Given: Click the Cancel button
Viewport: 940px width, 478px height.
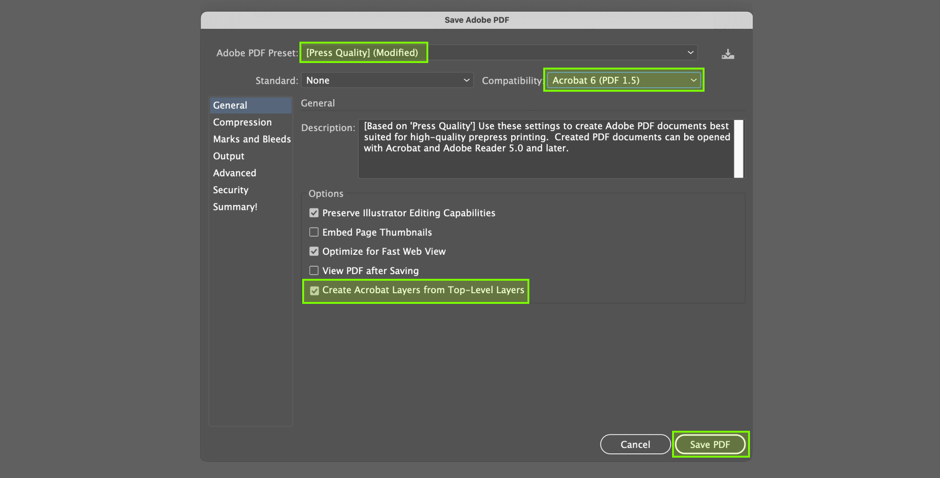Looking at the screenshot, I should 635,444.
